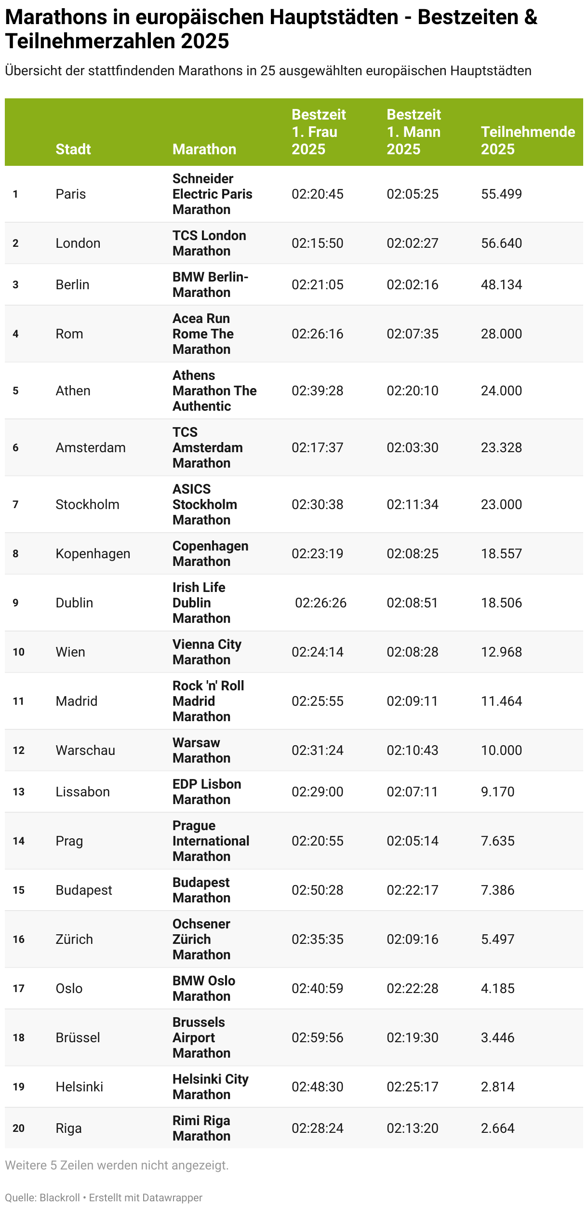Select the "TCS London Marathon" cell

[209, 243]
